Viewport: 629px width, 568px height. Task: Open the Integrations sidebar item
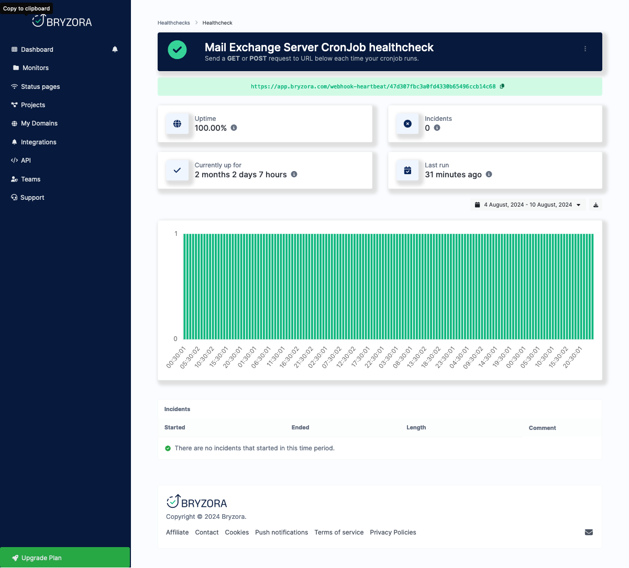click(x=38, y=142)
